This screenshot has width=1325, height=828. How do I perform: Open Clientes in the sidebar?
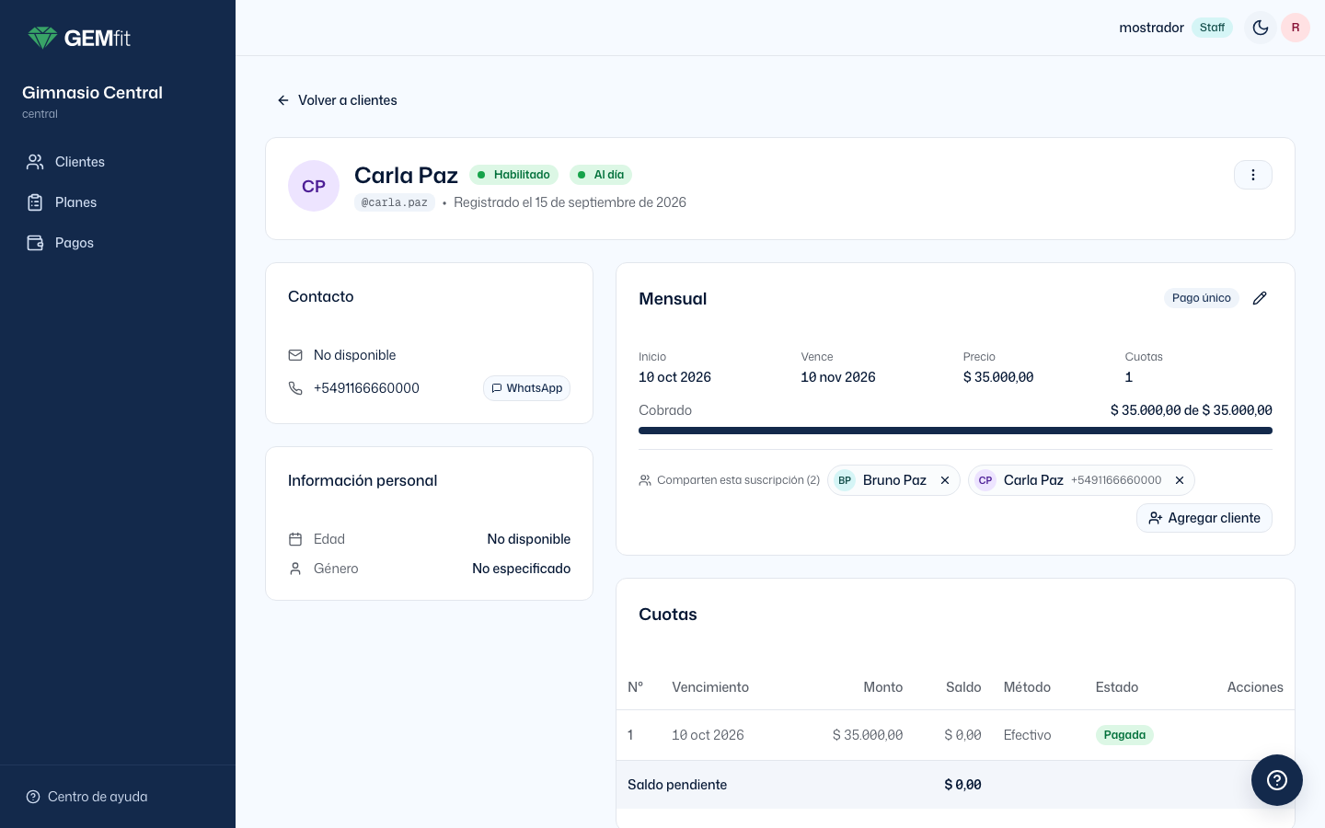click(x=118, y=162)
